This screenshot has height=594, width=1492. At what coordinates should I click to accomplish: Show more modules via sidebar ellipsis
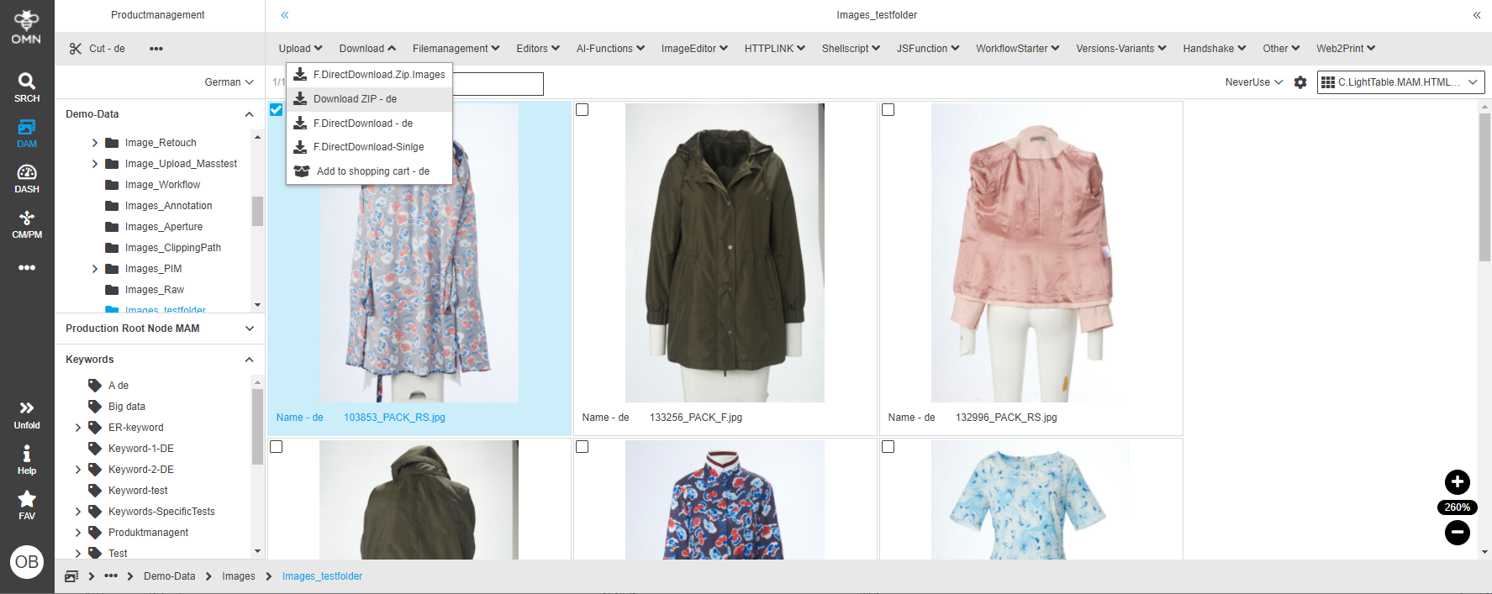(27, 267)
